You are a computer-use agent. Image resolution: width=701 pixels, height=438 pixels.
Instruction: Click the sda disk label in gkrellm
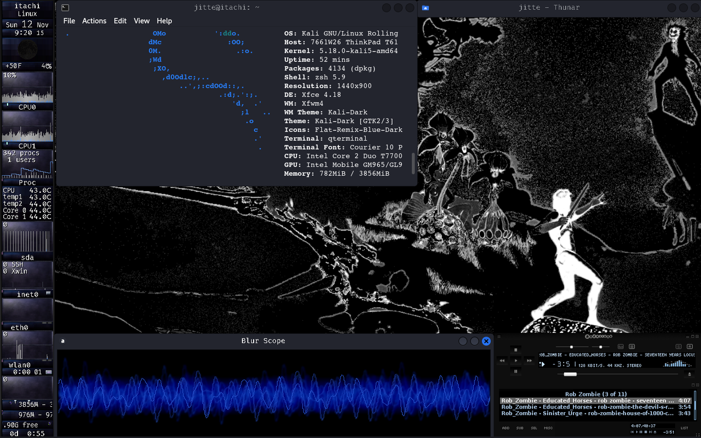point(27,257)
